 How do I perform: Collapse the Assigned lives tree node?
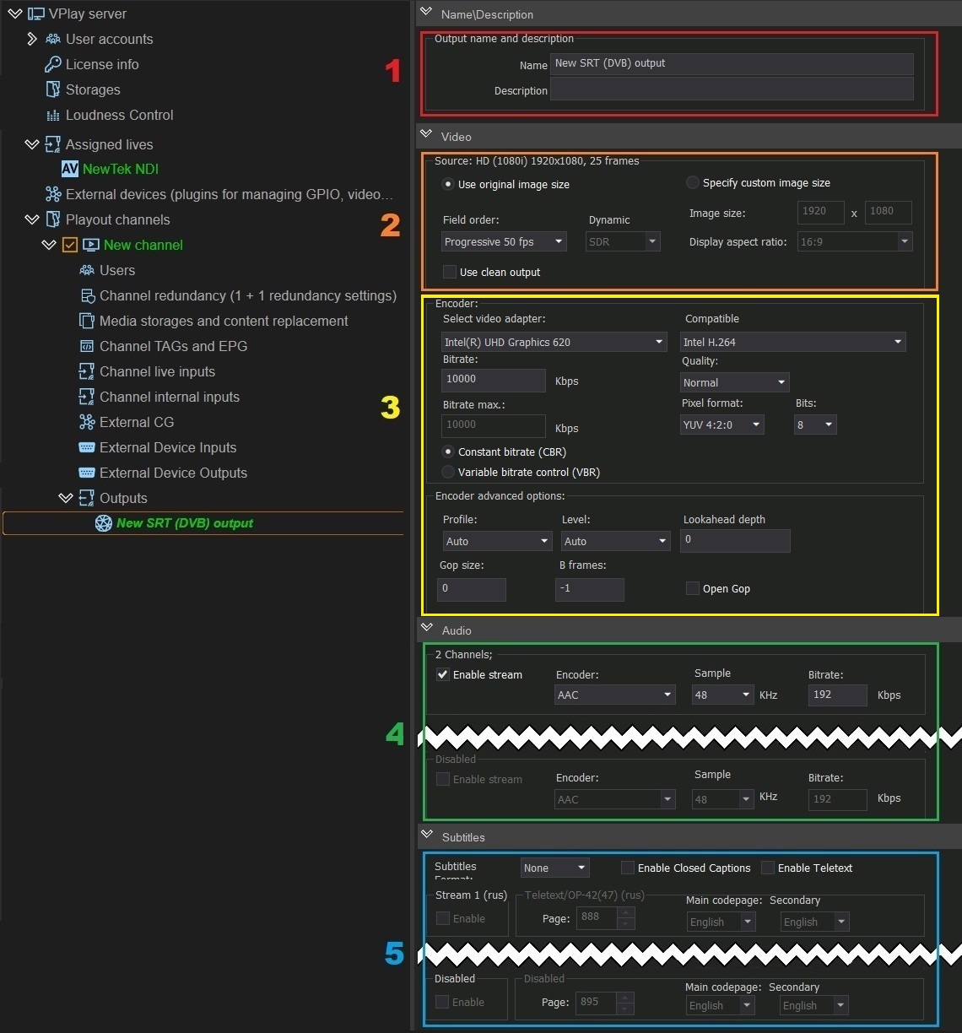tap(32, 144)
